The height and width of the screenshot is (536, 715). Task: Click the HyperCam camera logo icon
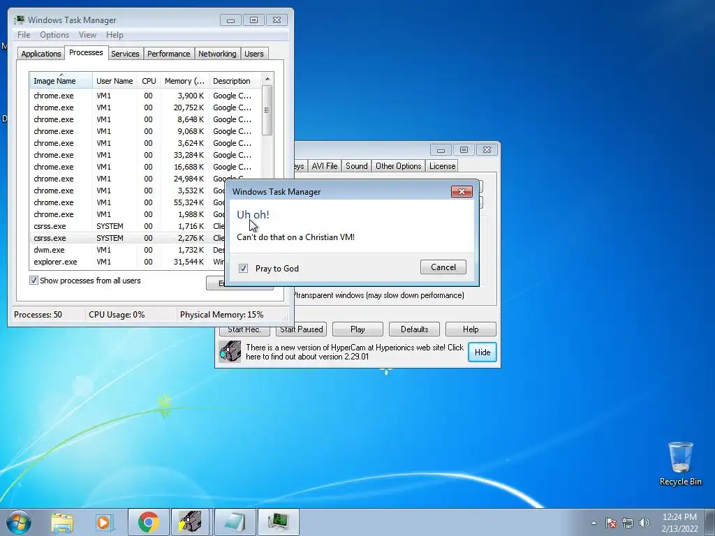click(x=229, y=352)
